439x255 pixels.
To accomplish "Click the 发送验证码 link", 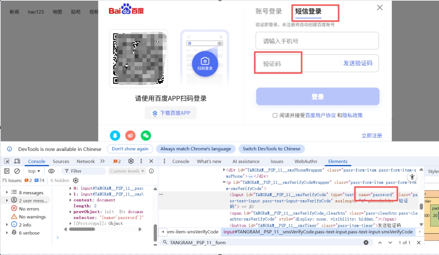I will (x=358, y=63).
